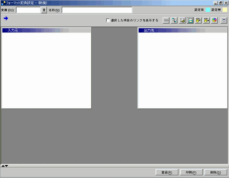Click the small window icon at toolbar end
Image resolution: width=229 pixels, height=178 pixels.
(x=224, y=20)
